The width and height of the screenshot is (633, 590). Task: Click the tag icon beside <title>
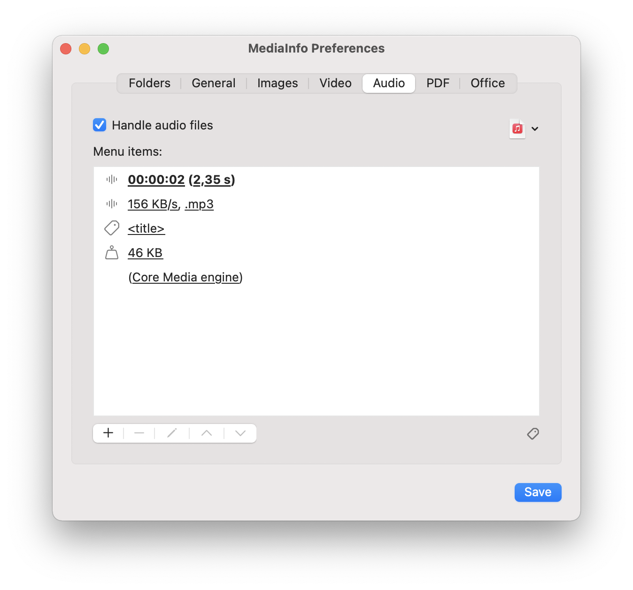(x=112, y=228)
